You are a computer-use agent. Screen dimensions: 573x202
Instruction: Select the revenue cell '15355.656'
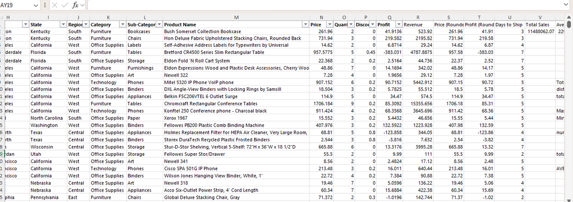[x=418, y=103]
